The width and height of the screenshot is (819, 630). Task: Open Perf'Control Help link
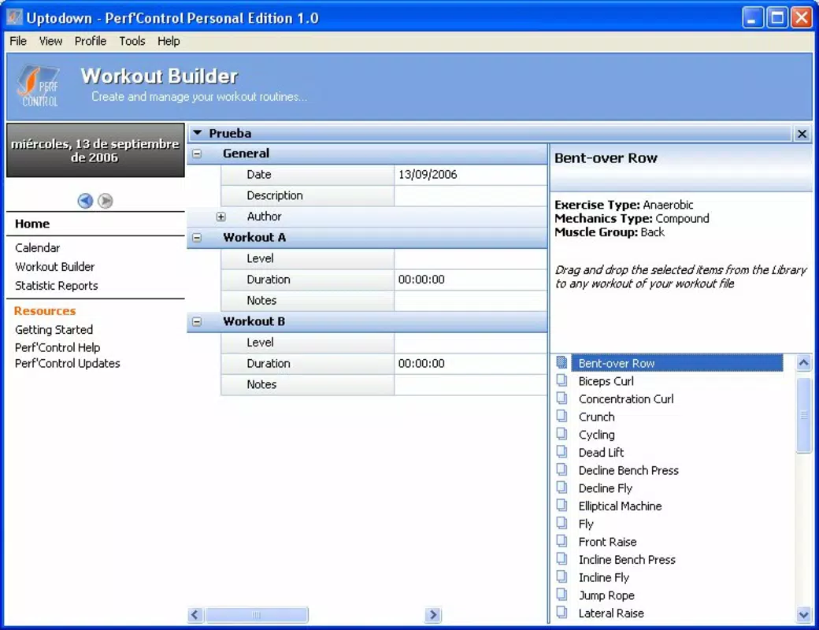click(x=57, y=347)
